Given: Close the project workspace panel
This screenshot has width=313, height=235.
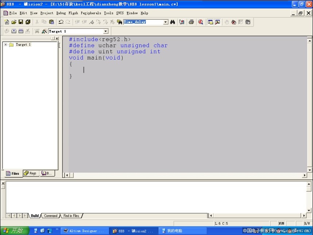Looking at the screenshot, I should click(57, 38).
